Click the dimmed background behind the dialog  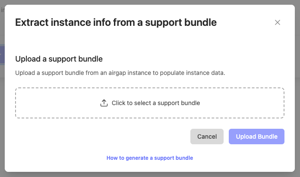2,108
